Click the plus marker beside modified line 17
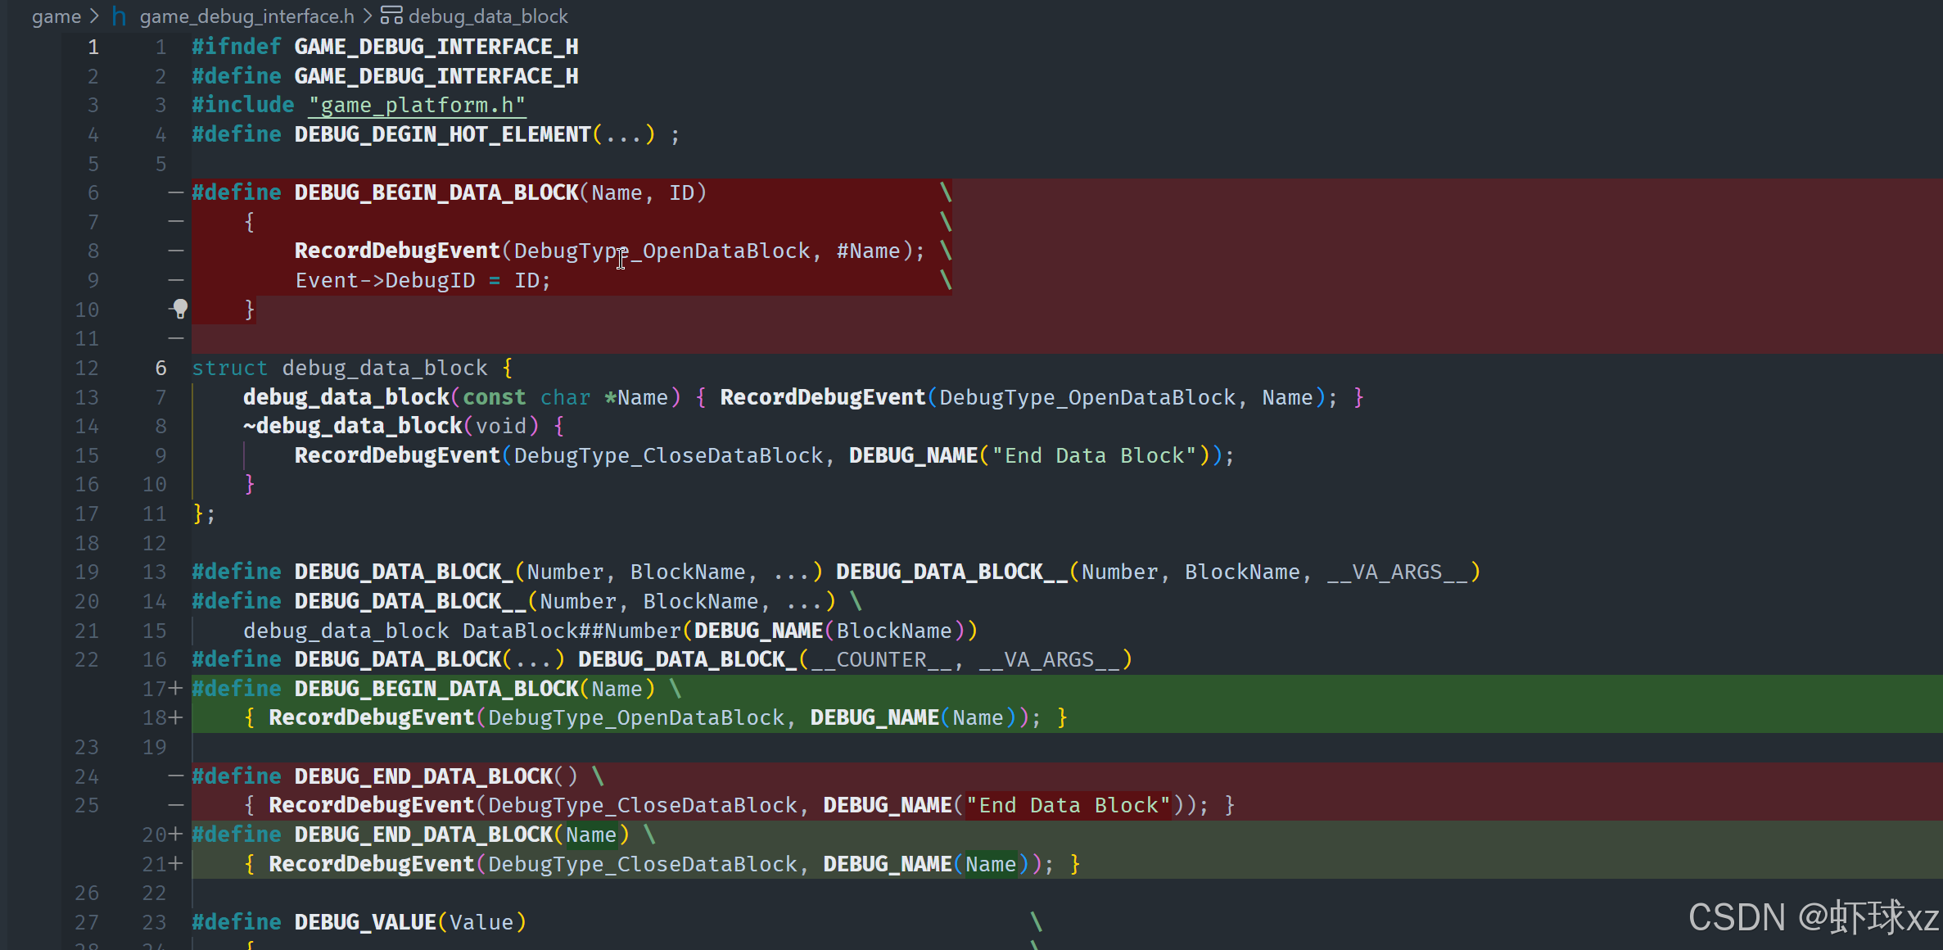Image resolution: width=1943 pixels, height=950 pixels. click(175, 689)
